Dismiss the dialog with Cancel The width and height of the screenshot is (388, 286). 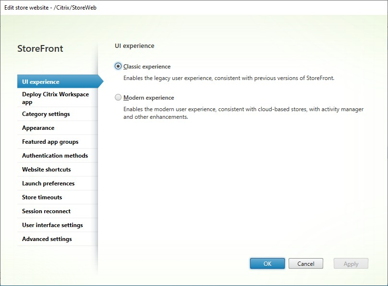tap(305, 263)
